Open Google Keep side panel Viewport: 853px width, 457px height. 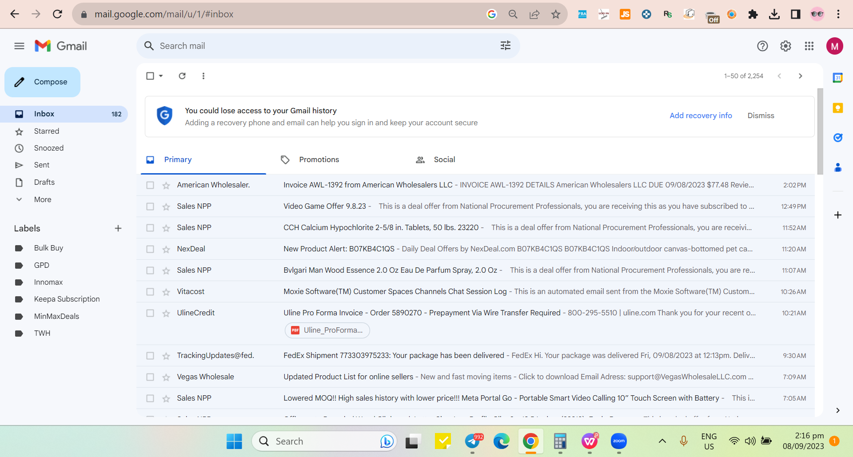click(x=838, y=108)
